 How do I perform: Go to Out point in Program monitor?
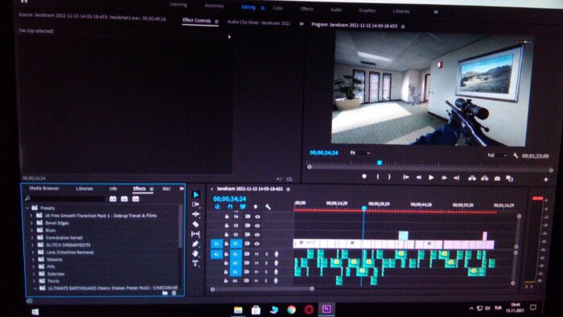[456, 178]
